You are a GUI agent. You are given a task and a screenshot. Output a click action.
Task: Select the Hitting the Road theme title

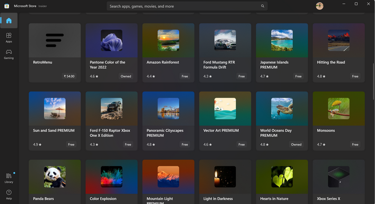[x=331, y=62]
